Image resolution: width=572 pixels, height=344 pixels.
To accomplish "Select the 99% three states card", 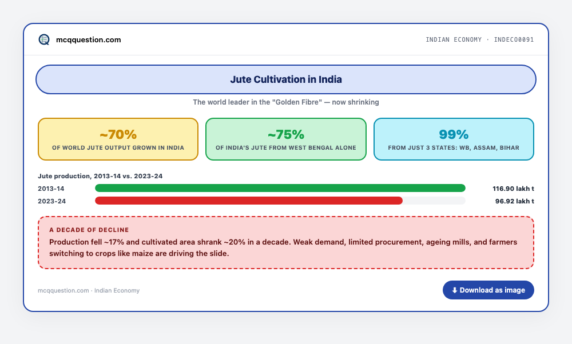I will click(x=454, y=139).
